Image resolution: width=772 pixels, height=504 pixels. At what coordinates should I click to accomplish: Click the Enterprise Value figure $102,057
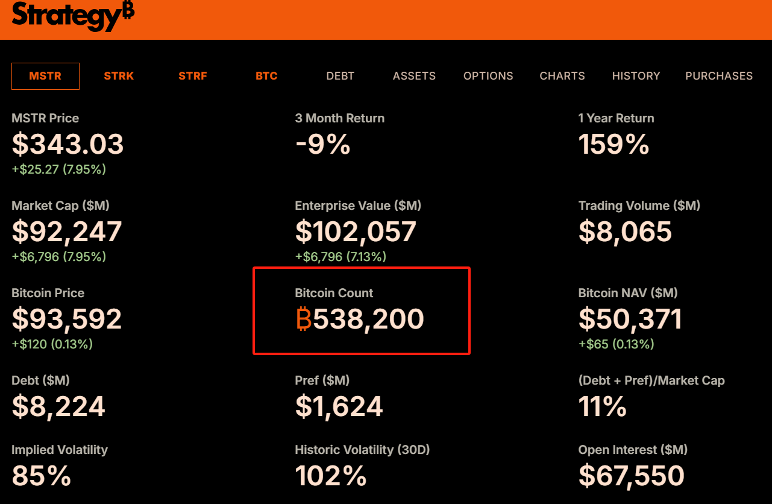click(356, 232)
